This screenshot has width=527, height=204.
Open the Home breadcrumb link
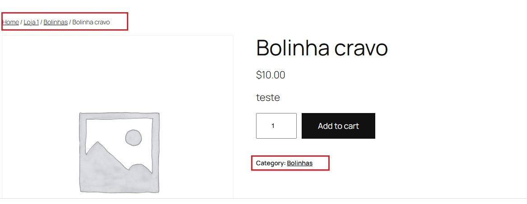click(11, 22)
